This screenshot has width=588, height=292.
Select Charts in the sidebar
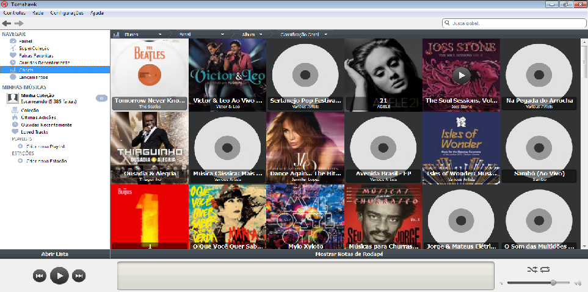pos(55,70)
